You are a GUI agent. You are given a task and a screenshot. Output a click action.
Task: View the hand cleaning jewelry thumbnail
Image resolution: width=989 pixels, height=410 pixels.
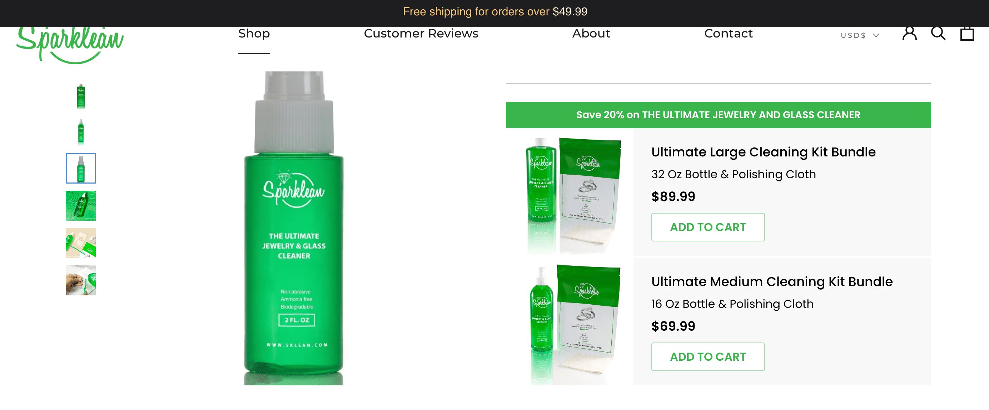(81, 280)
